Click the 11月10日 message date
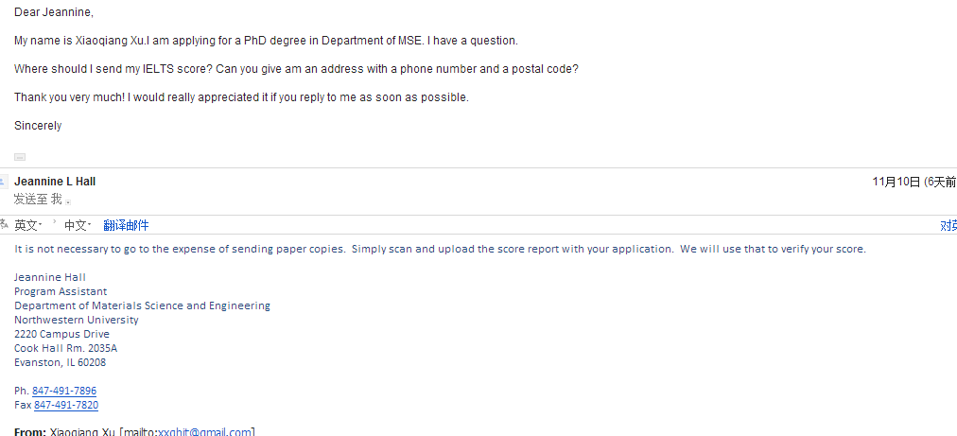957x436 pixels. (896, 182)
